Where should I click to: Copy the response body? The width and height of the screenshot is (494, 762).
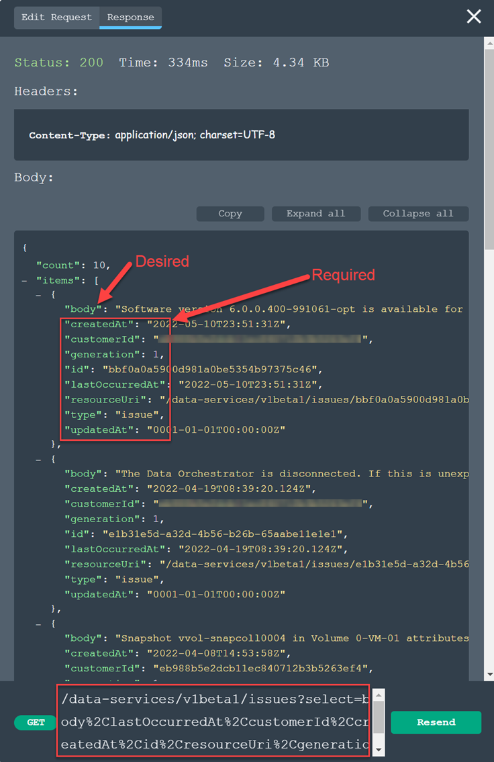click(x=230, y=214)
